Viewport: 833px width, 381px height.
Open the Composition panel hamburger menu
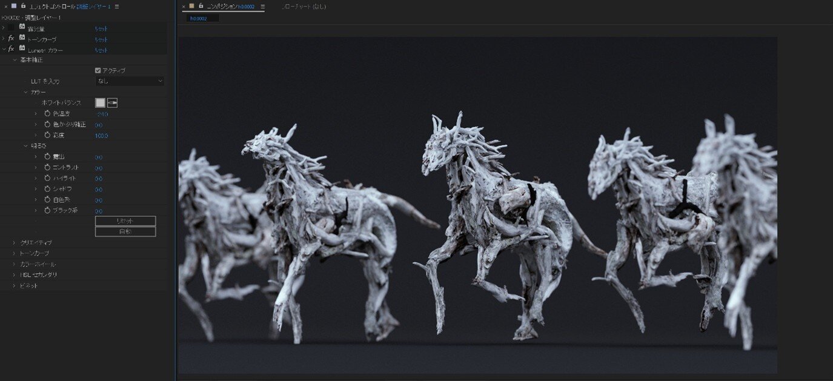tap(262, 7)
